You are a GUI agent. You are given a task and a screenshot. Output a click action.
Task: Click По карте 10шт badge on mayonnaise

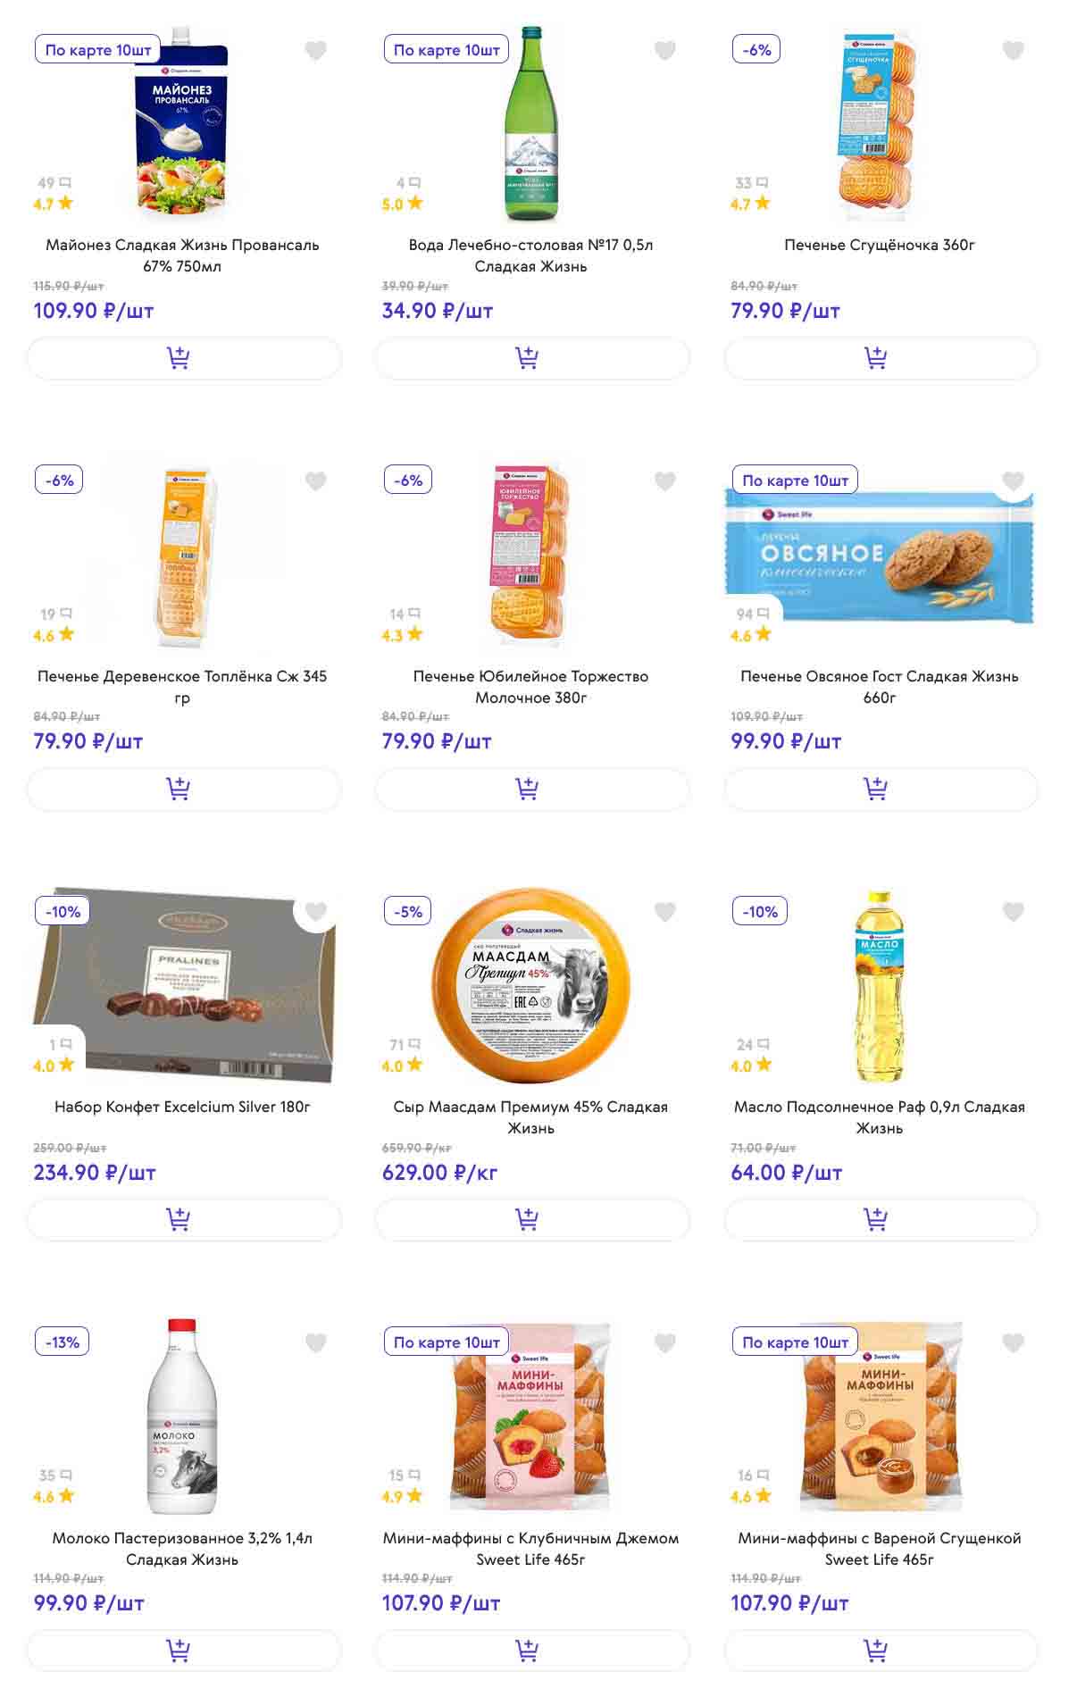click(98, 50)
